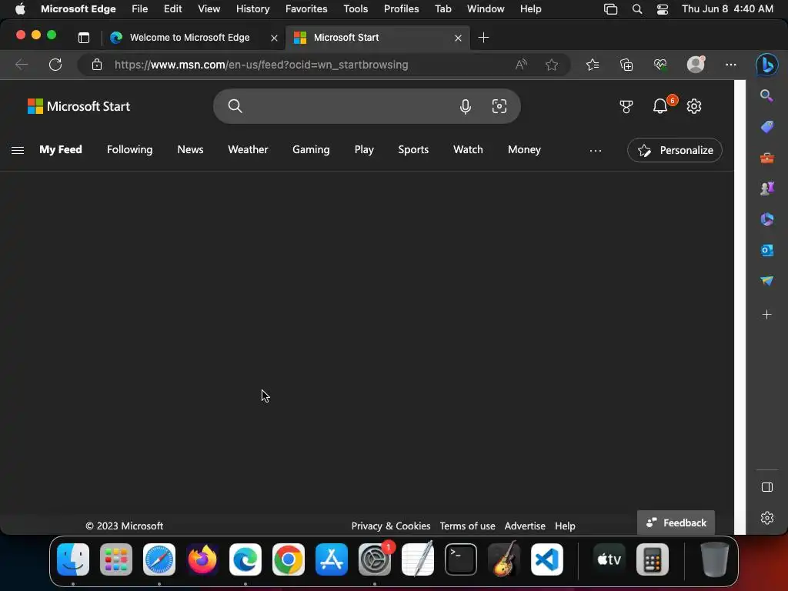
Task: Click the Microsoft Start logo
Action: coord(78,106)
